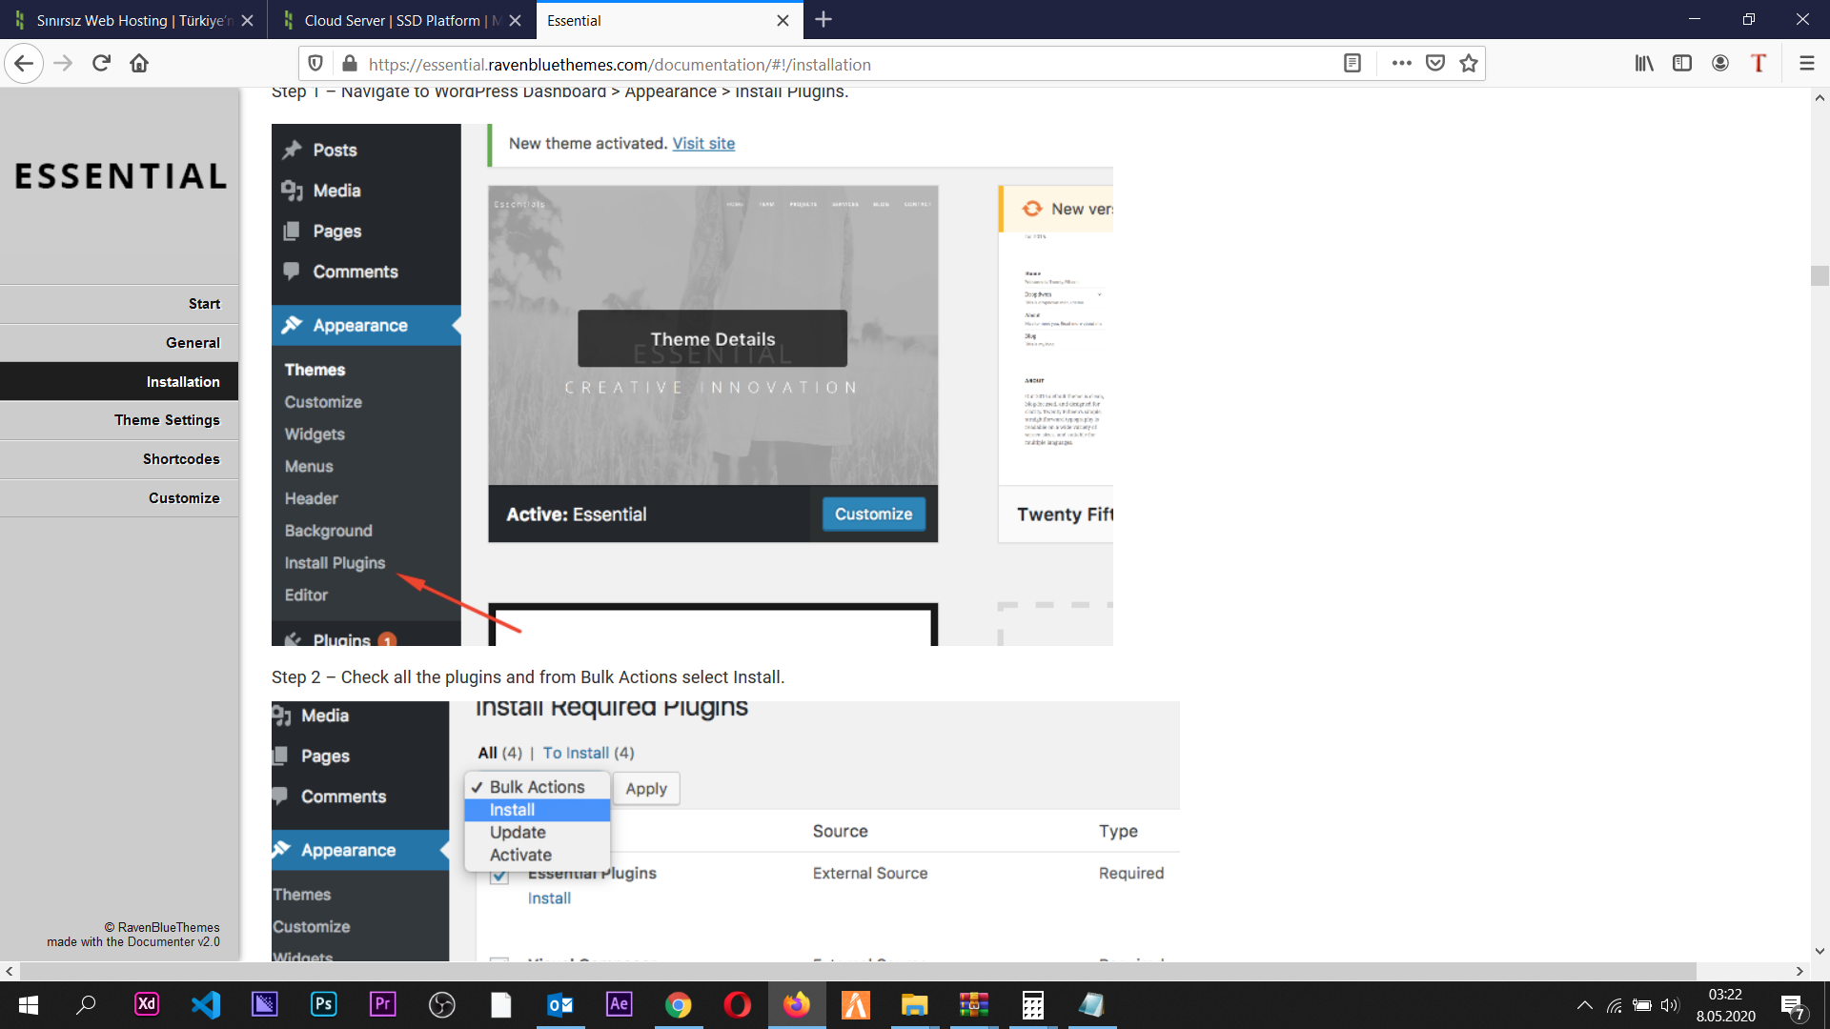Bookmark this page with star
The image size is (1830, 1029).
point(1469,64)
